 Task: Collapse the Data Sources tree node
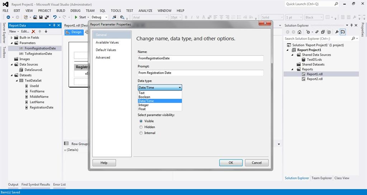click(x=12, y=64)
